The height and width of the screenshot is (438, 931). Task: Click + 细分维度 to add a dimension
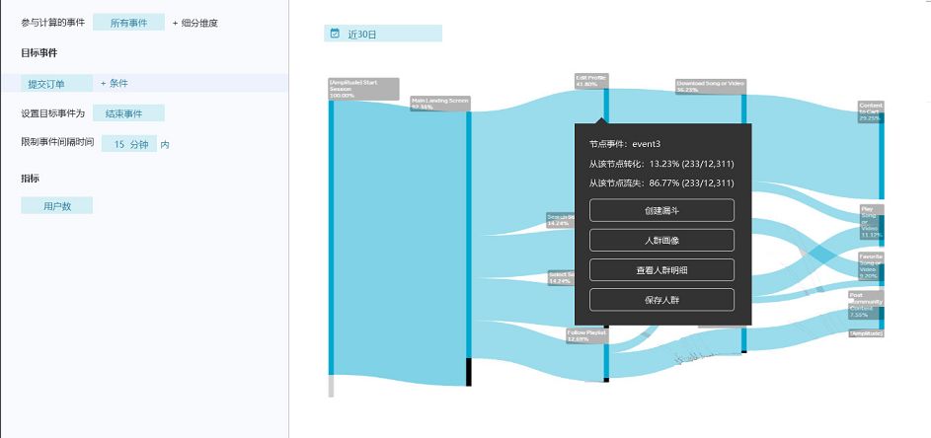point(195,22)
